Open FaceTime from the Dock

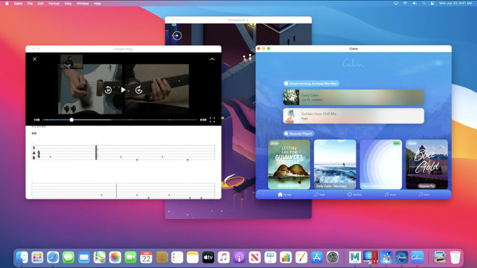point(130,258)
